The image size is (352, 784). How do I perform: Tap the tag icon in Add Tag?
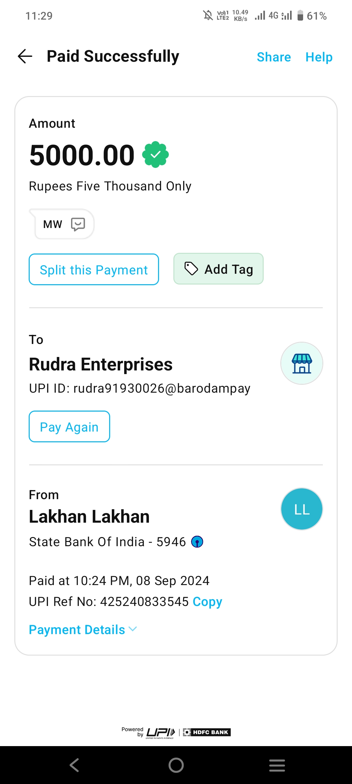[x=191, y=269]
